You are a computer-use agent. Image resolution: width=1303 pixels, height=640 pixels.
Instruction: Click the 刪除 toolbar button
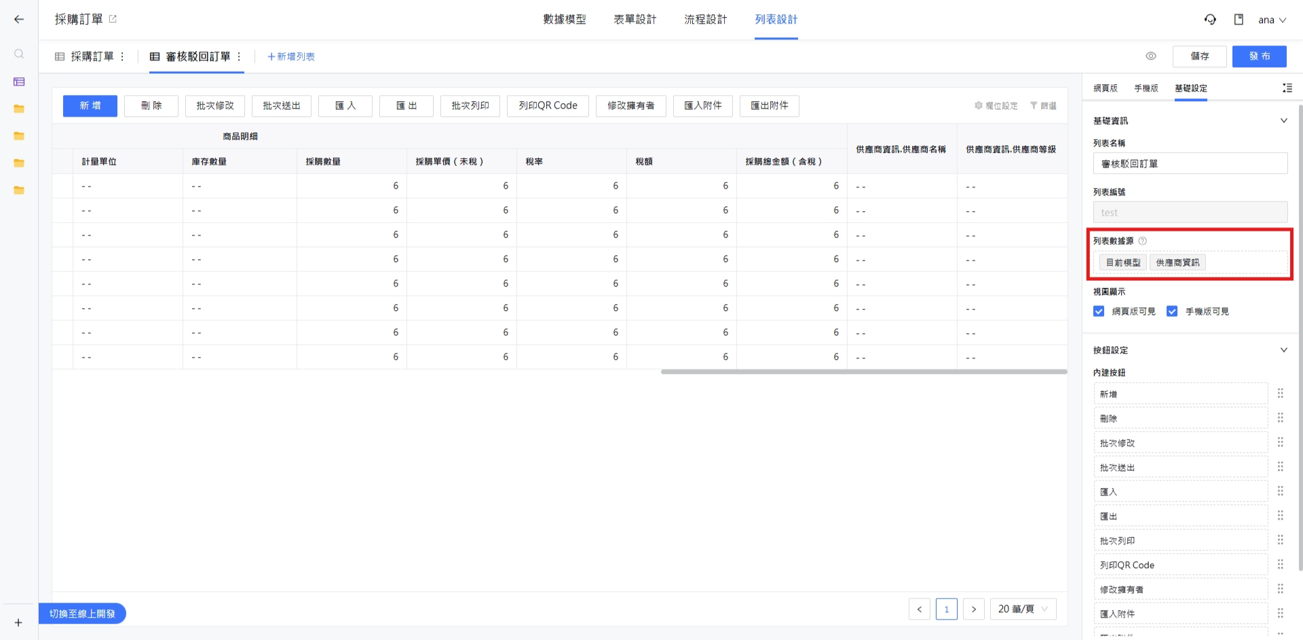(151, 106)
